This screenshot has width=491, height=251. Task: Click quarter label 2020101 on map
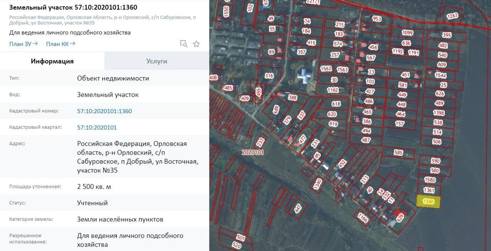(x=252, y=152)
